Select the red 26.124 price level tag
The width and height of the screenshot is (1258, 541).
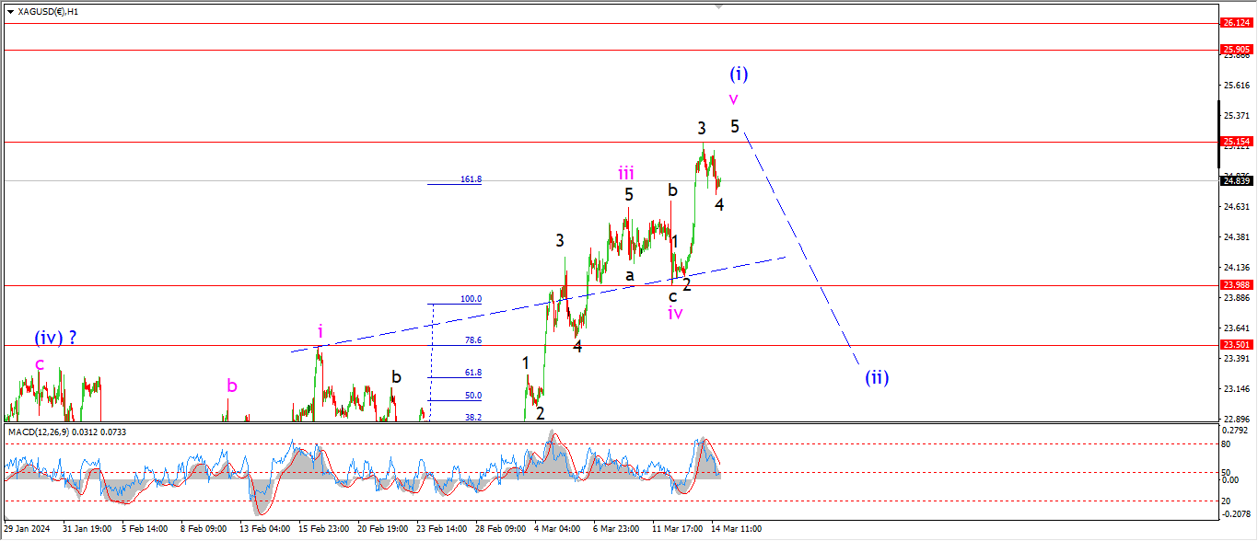(1235, 22)
